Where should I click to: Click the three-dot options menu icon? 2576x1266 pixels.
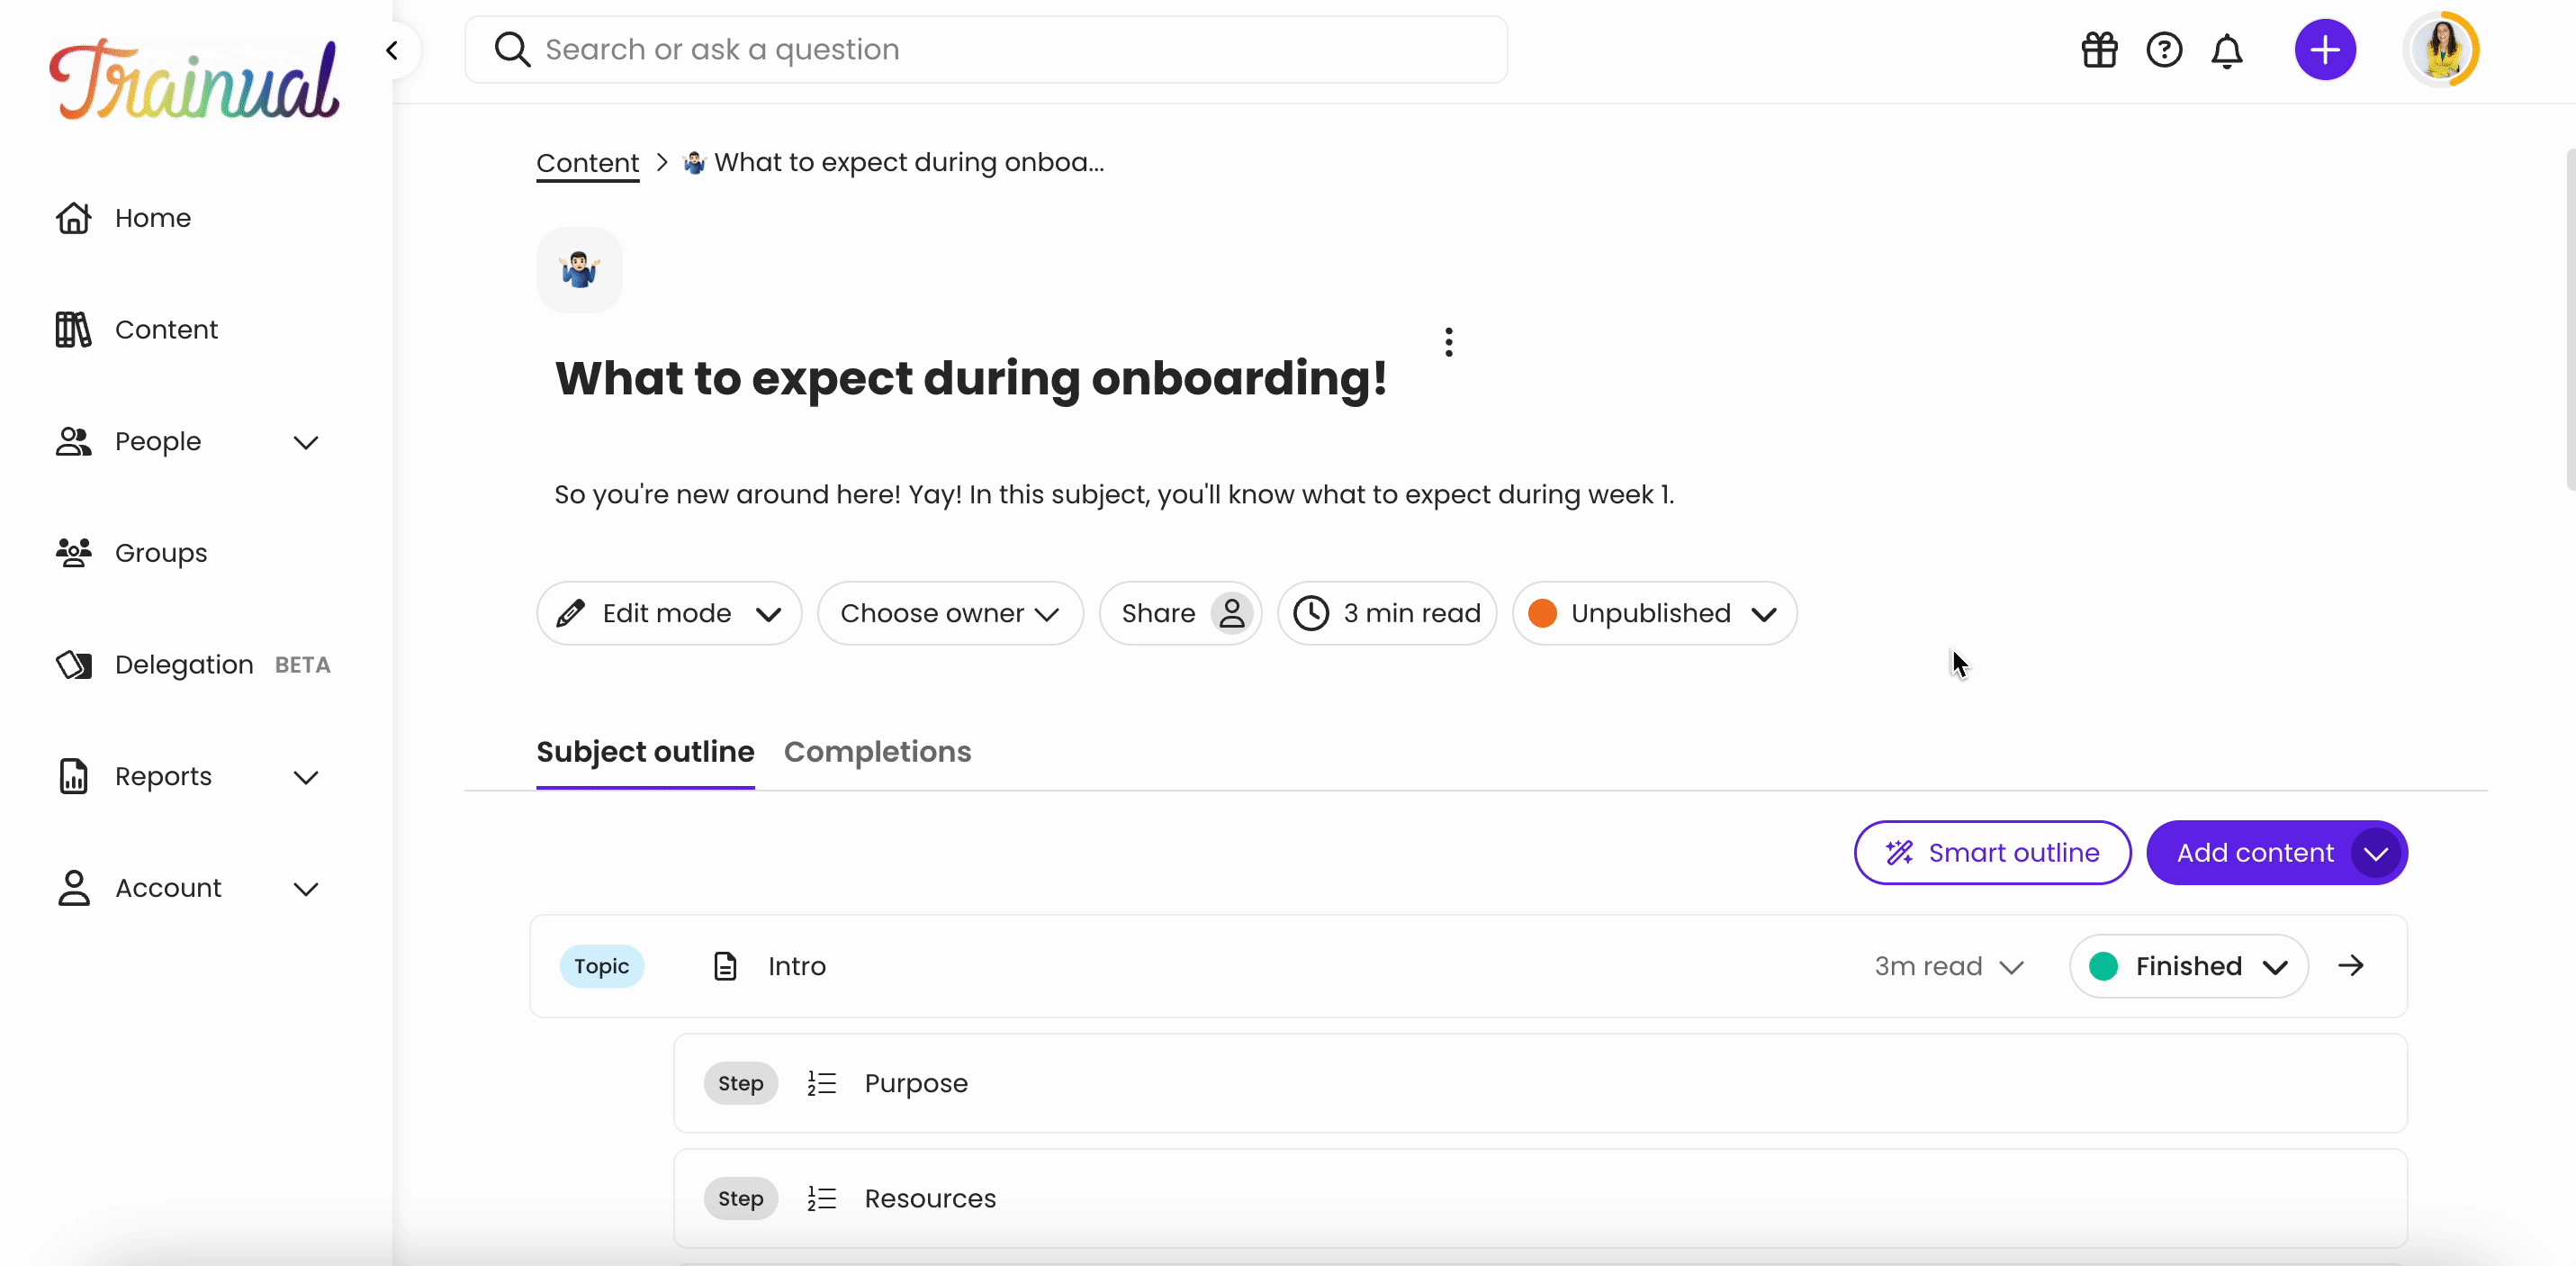1447,342
